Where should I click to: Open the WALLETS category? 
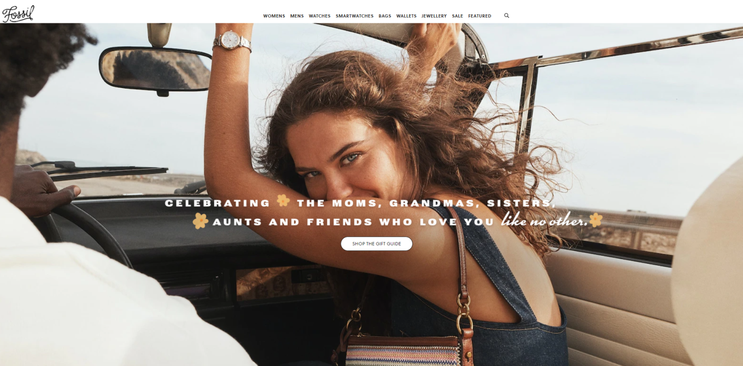click(407, 16)
